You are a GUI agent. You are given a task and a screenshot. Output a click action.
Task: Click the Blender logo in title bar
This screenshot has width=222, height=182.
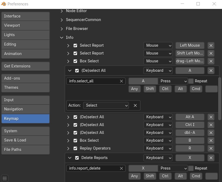pyautogui.click(x=4, y=4)
